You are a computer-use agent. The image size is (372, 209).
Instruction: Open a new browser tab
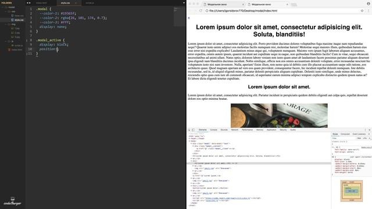(294, 5)
